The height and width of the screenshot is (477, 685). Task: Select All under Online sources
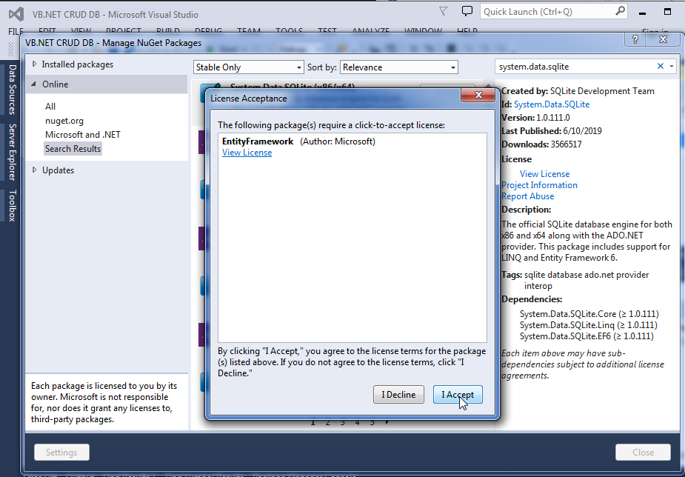pyautogui.click(x=50, y=106)
